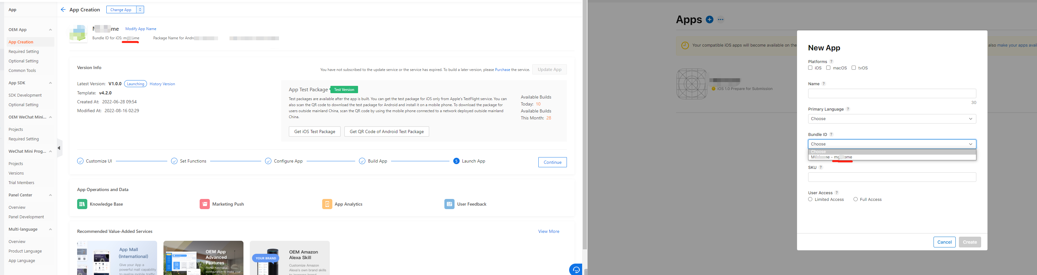Open Panel Development in the sidebar
The width and height of the screenshot is (1037, 275).
pos(26,217)
